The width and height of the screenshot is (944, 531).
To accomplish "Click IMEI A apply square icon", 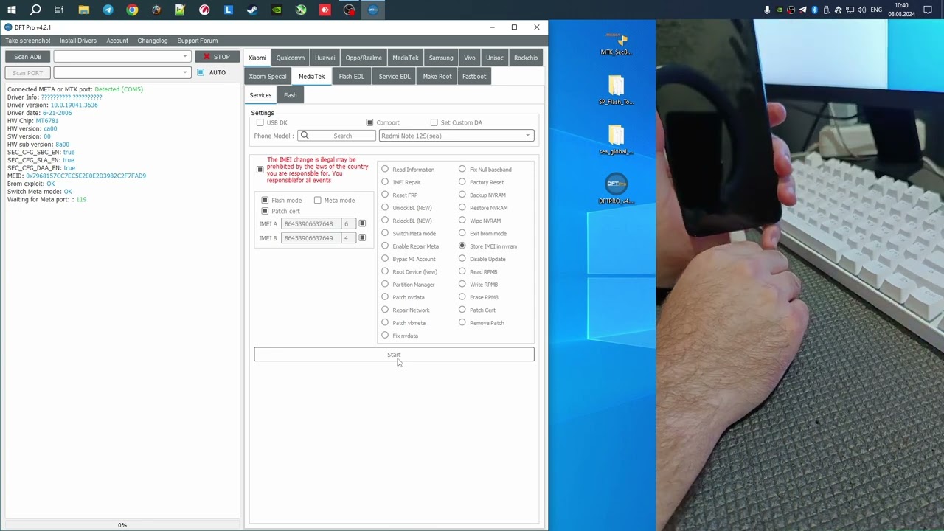I will click(362, 223).
